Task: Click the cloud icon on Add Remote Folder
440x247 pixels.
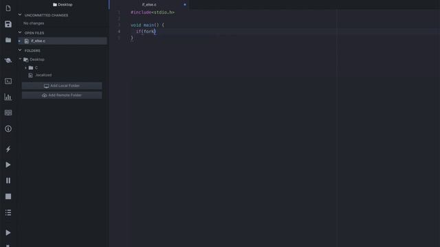Action: tap(44, 95)
